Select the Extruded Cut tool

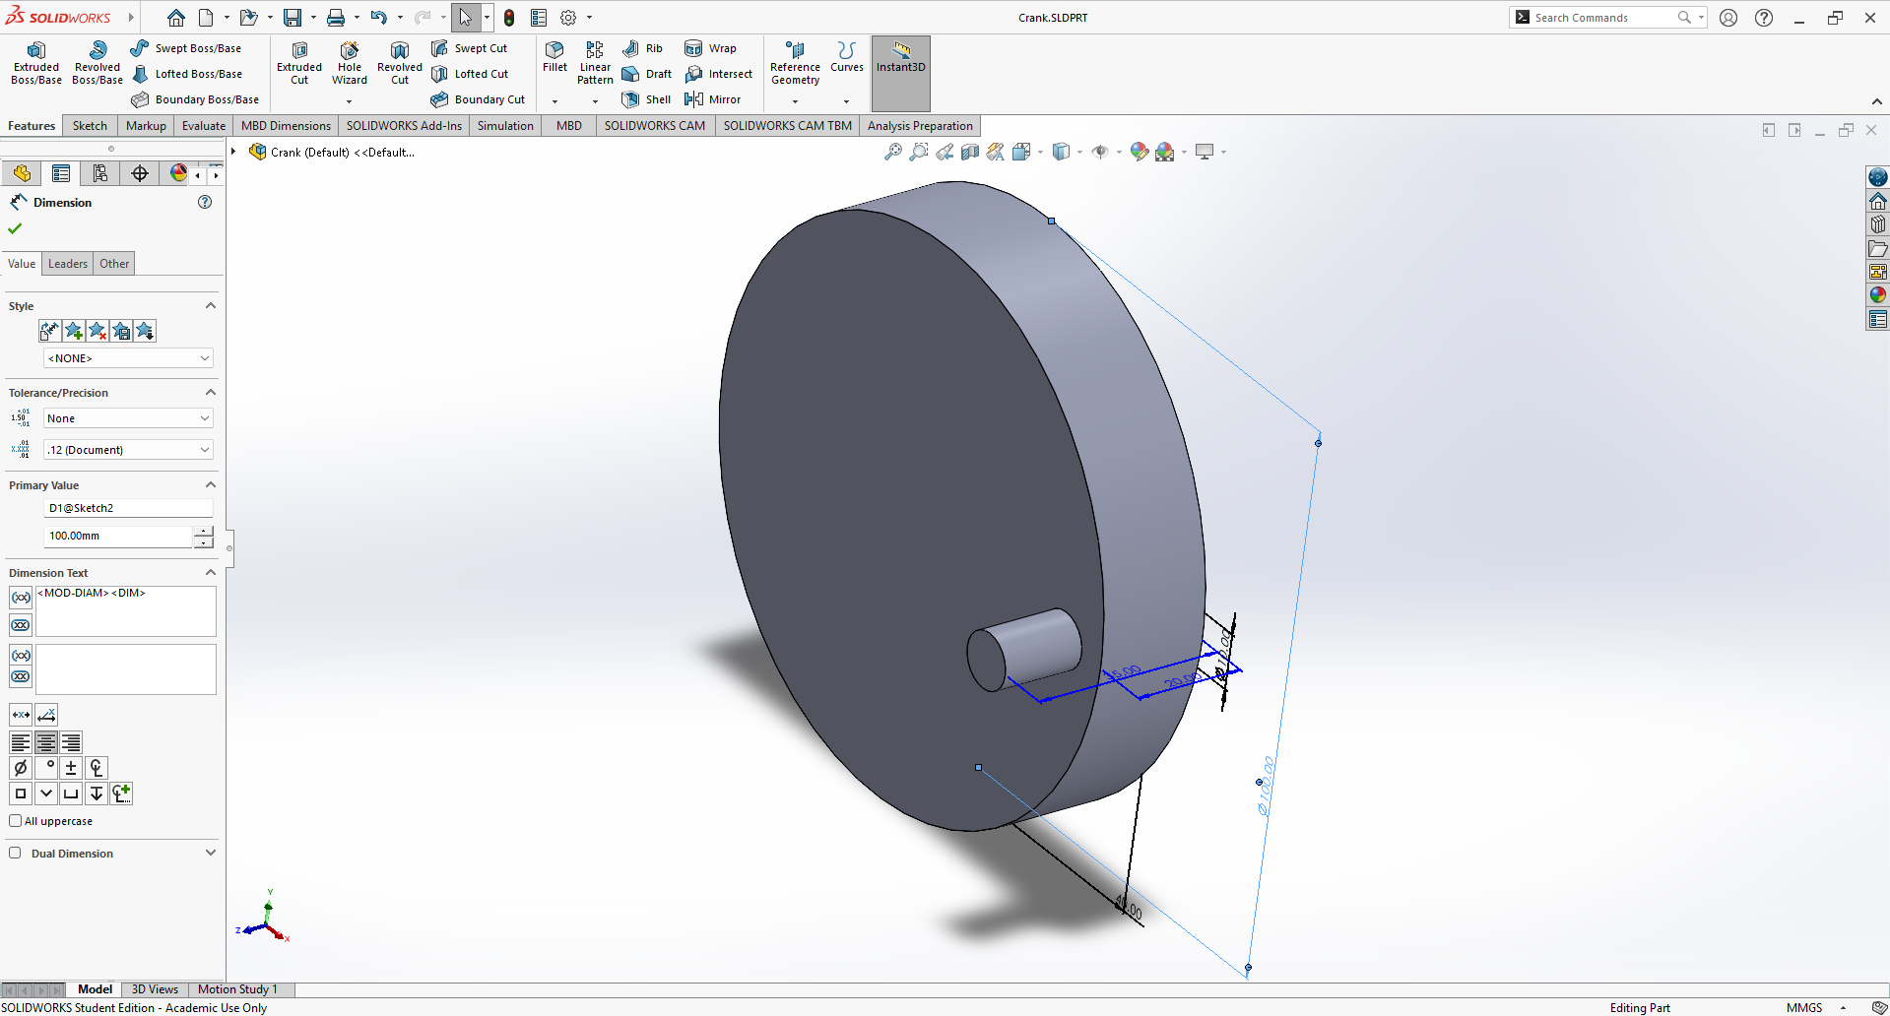299,63
